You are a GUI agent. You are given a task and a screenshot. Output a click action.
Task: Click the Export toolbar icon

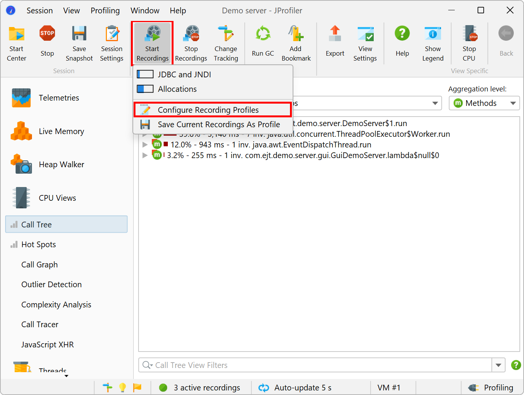tap(335, 34)
